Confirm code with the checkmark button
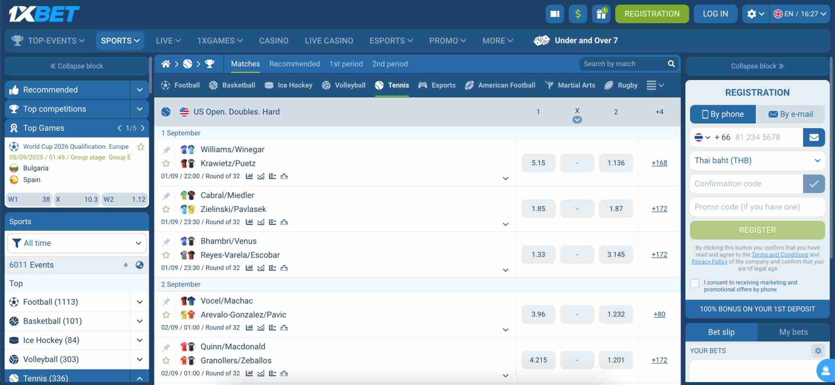Image resolution: width=835 pixels, height=385 pixels. 814,184
